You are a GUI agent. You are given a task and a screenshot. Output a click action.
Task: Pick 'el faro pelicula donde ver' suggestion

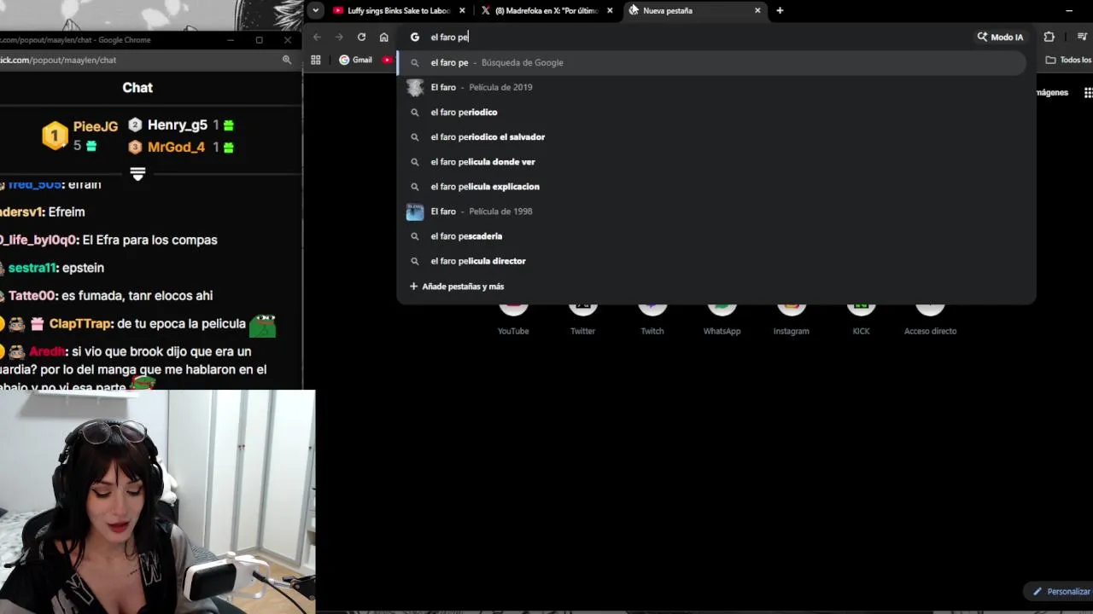(x=710, y=161)
